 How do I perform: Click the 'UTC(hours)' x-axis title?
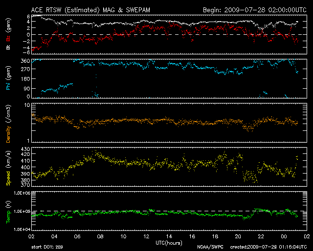(169, 243)
